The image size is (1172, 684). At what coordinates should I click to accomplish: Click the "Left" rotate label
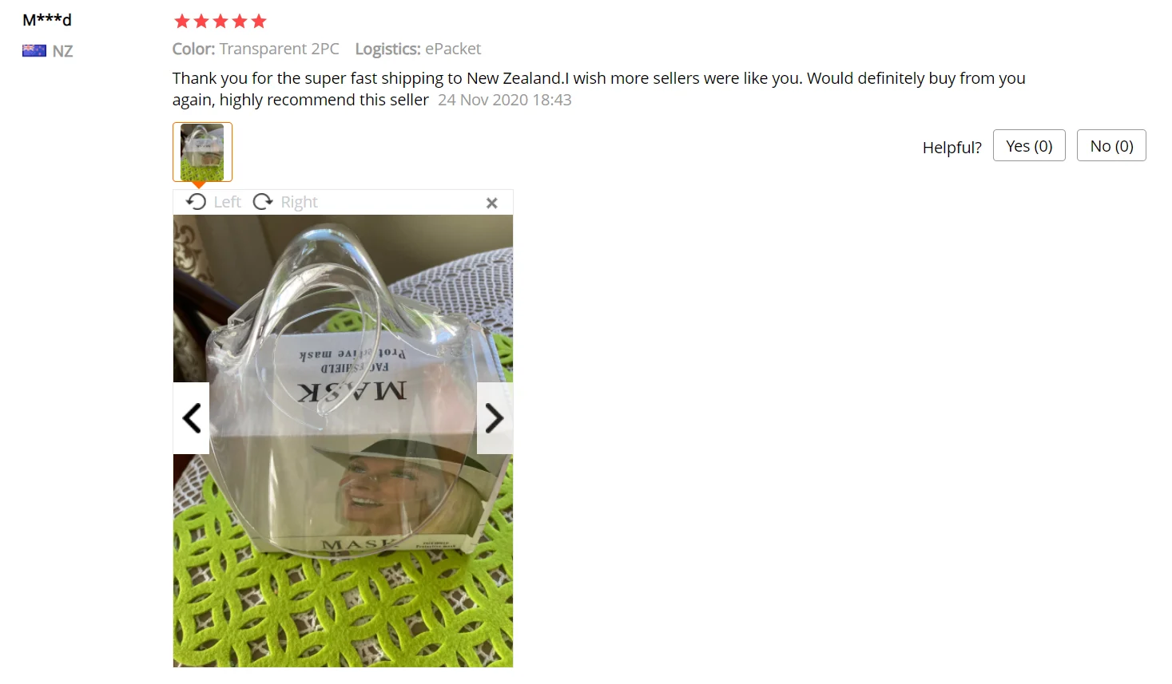[227, 202]
